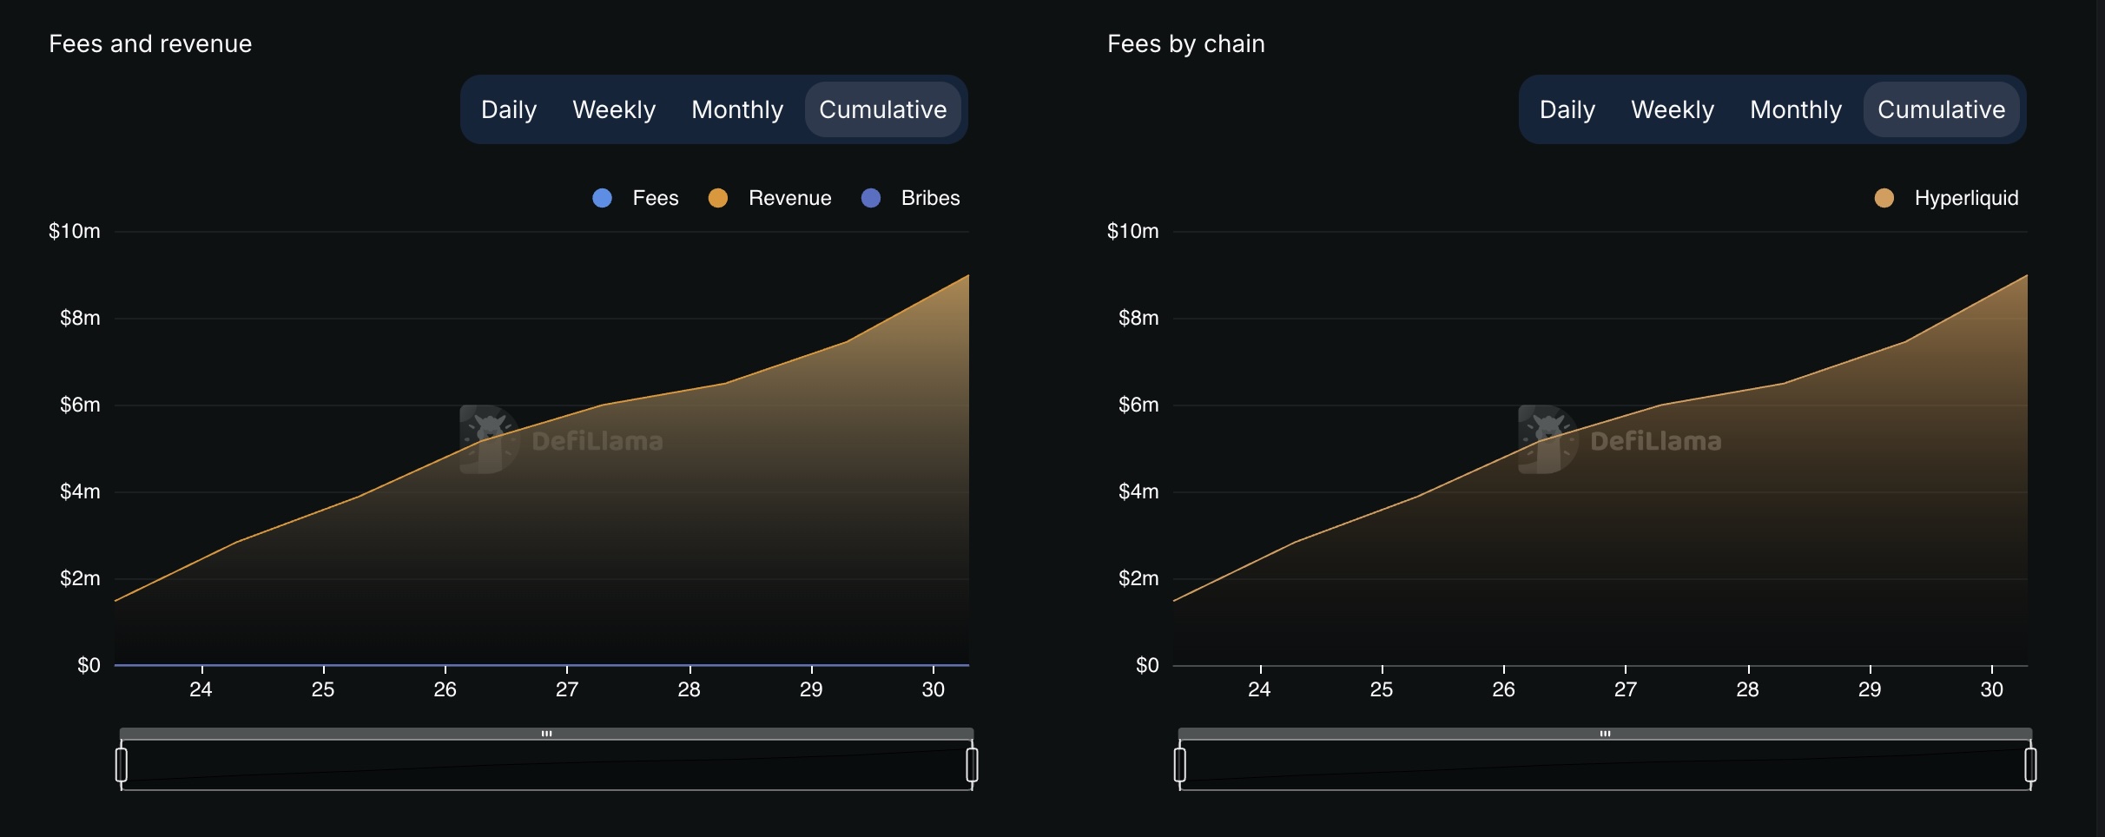
Task: Switch Fees by chain chart to Monthly
Action: [x=1796, y=109]
